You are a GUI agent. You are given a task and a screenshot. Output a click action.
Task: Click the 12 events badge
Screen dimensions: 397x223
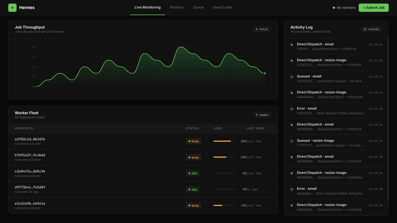coord(371,29)
